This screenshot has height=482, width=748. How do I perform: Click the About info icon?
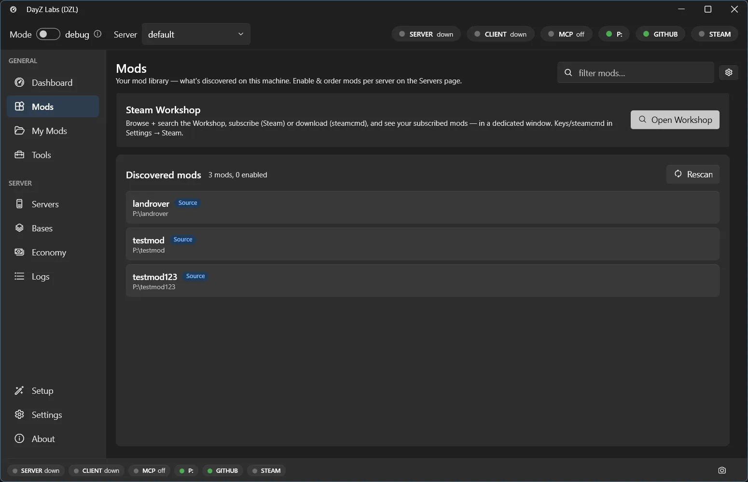coord(19,439)
